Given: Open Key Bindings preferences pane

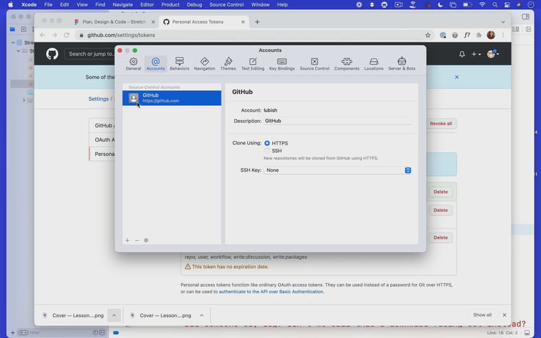Looking at the screenshot, I should pos(282,63).
